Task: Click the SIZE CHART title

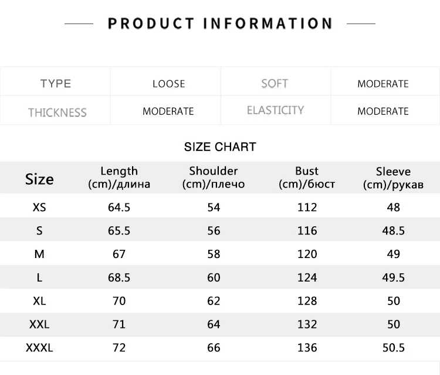Action: tap(220, 147)
